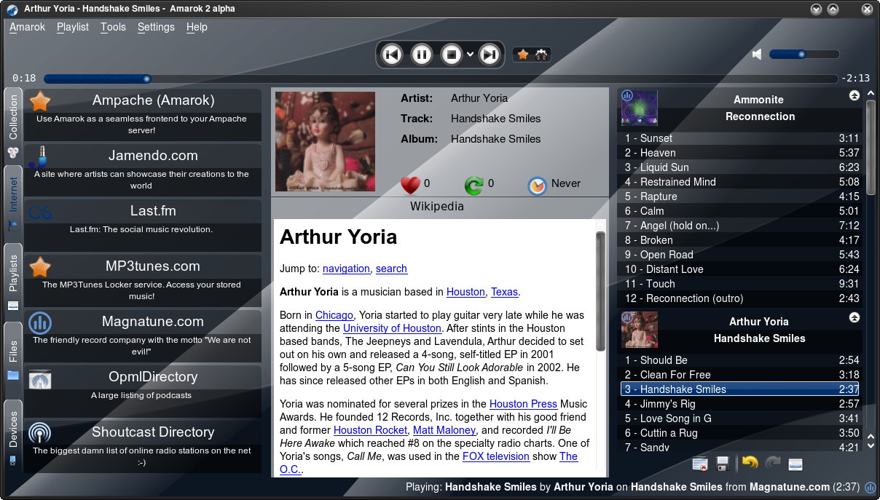Viewport: 880px width, 500px height.
Task: Click the red heart score icon
Action: 410,185
